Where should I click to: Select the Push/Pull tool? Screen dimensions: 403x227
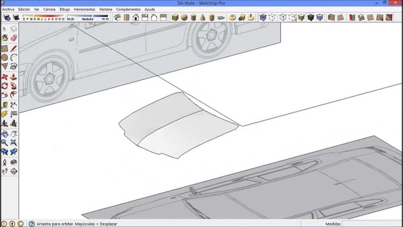(14, 77)
